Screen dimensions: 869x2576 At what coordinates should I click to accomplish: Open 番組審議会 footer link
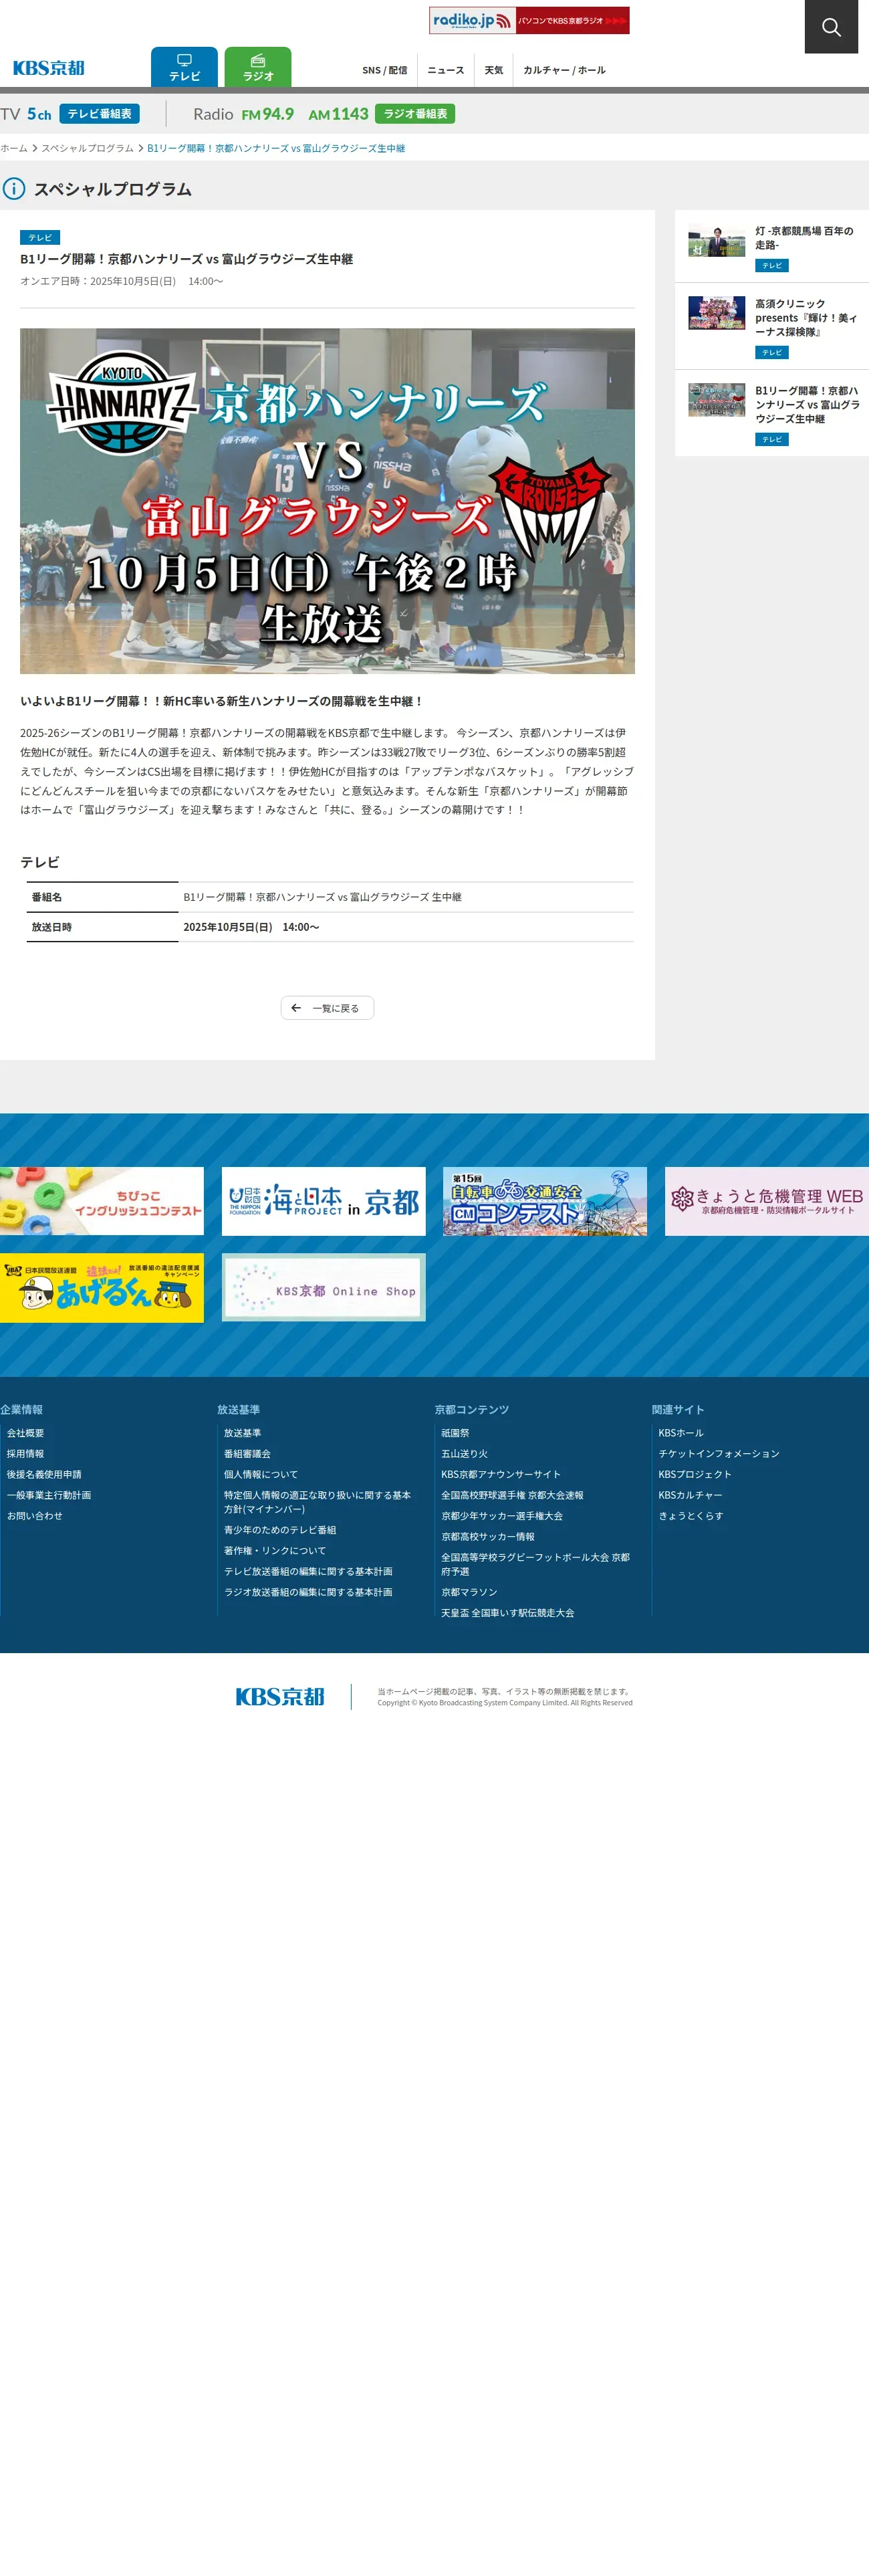(x=247, y=1454)
